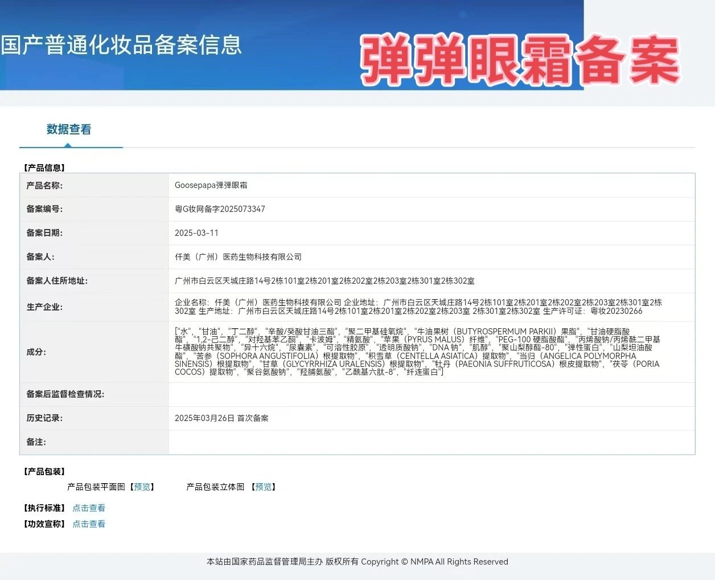This screenshot has width=715, height=580.
Task: Click 点击查看 next to 执行标准
Action: click(89, 508)
